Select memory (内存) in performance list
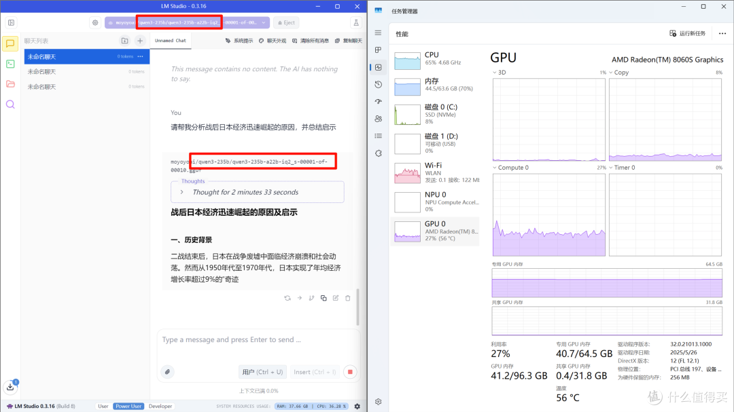This screenshot has width=734, height=412. 436,86
